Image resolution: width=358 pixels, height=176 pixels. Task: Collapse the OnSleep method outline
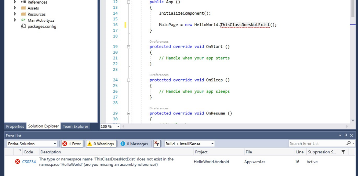point(129,80)
